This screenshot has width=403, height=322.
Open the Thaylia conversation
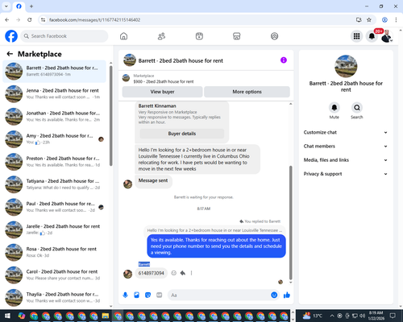click(54, 298)
